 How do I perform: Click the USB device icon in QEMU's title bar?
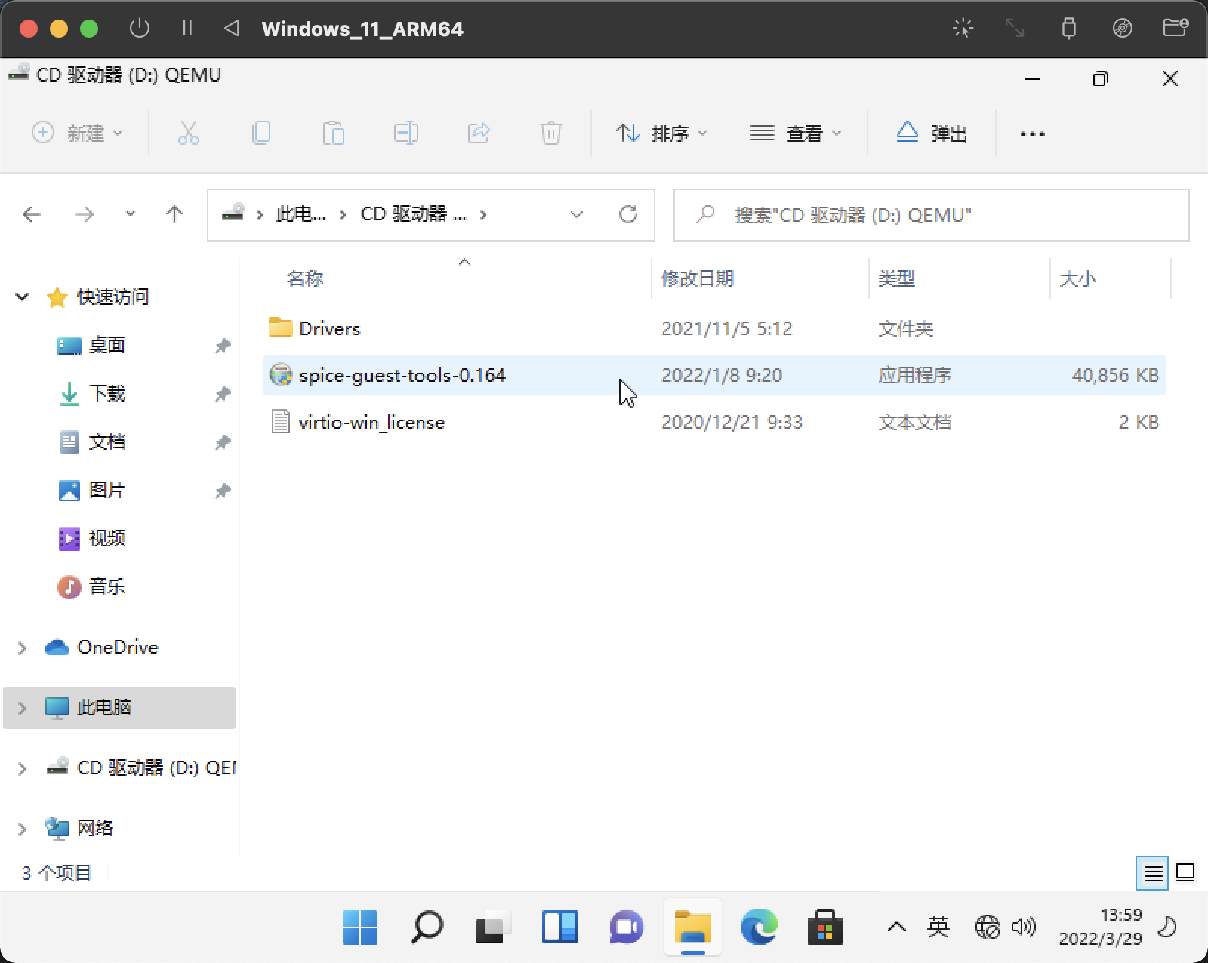click(x=1069, y=29)
